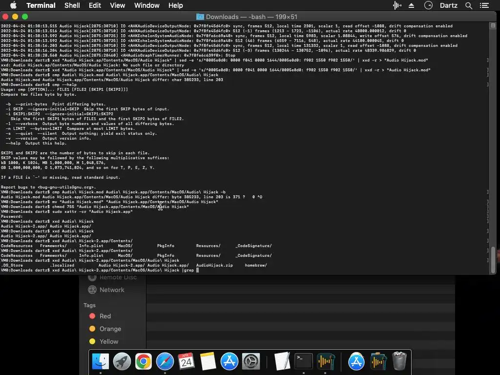The width and height of the screenshot is (500, 375).
Task: Open Calendar showing 24 in Dock
Action: (186, 361)
